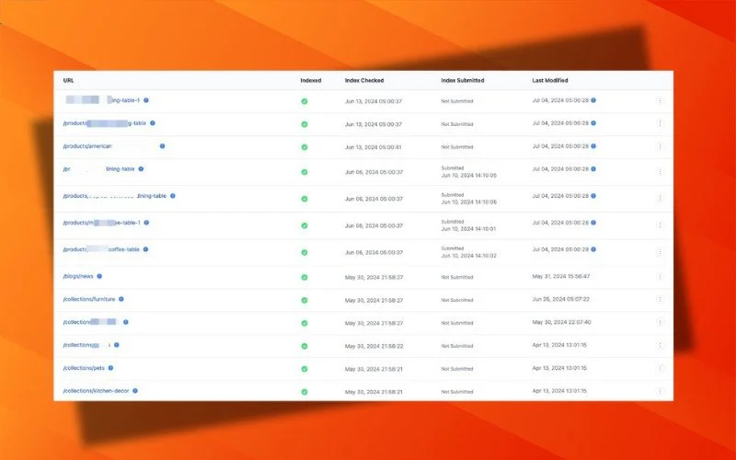
Task: Click the green indexed checkmark for /products/american
Action: (305, 147)
